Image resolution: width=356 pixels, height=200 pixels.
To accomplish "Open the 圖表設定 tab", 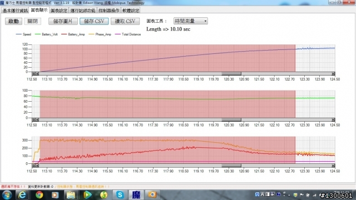I will (x=59, y=11).
